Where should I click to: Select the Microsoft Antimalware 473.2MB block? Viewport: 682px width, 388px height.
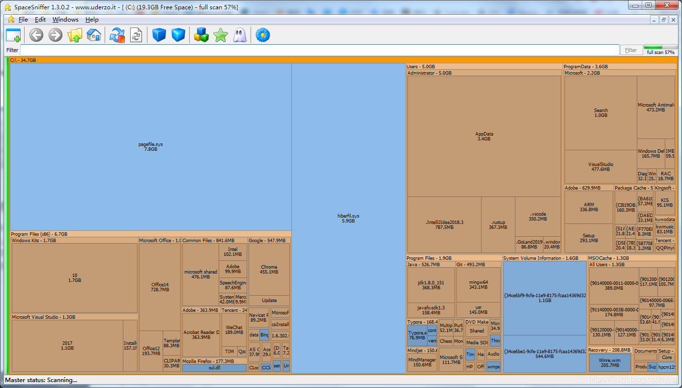(x=656, y=108)
